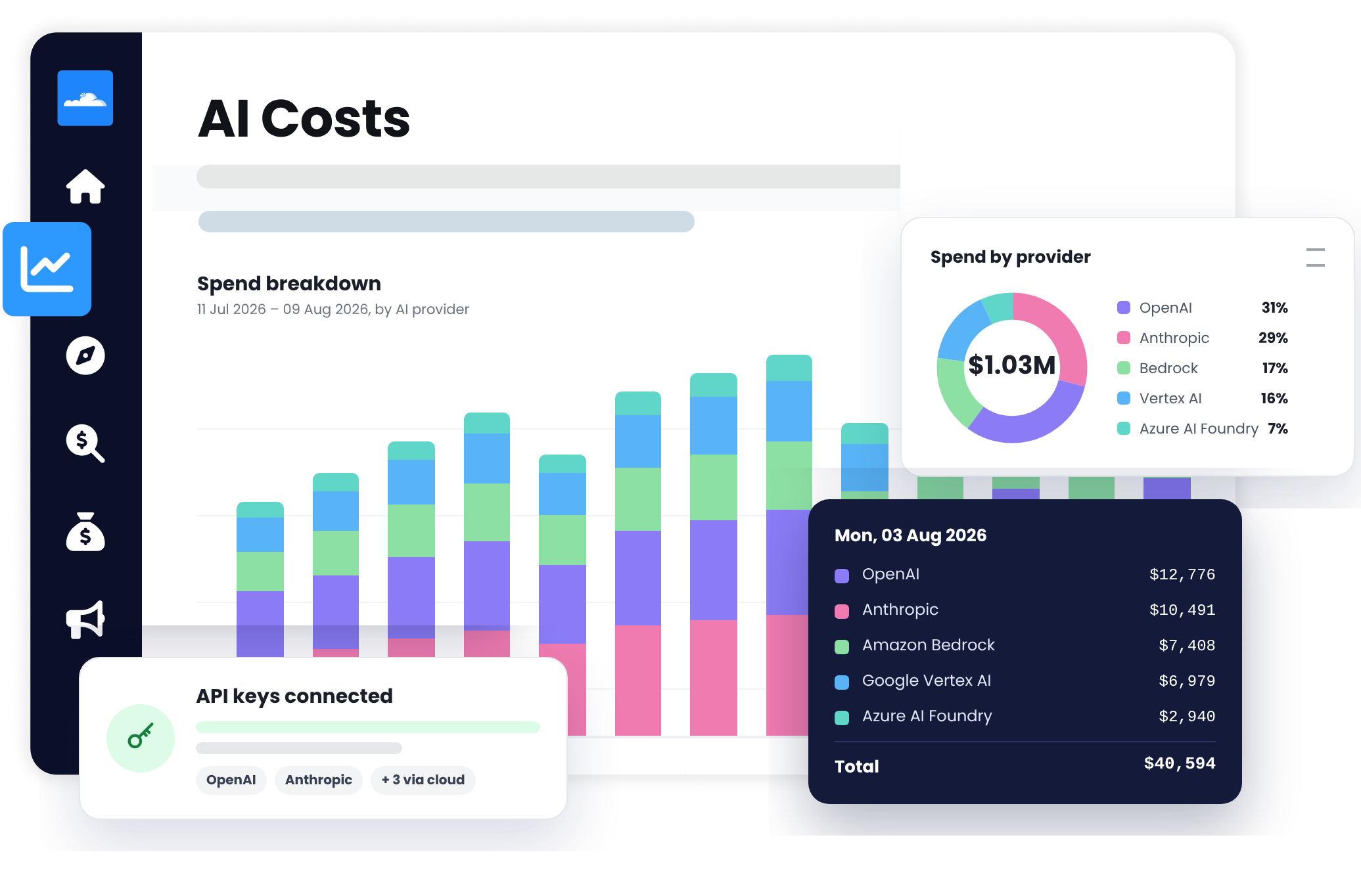Image resolution: width=1361 pixels, height=873 pixels.
Task: Click the 'Spend by provider' card title
Action: tap(1011, 257)
